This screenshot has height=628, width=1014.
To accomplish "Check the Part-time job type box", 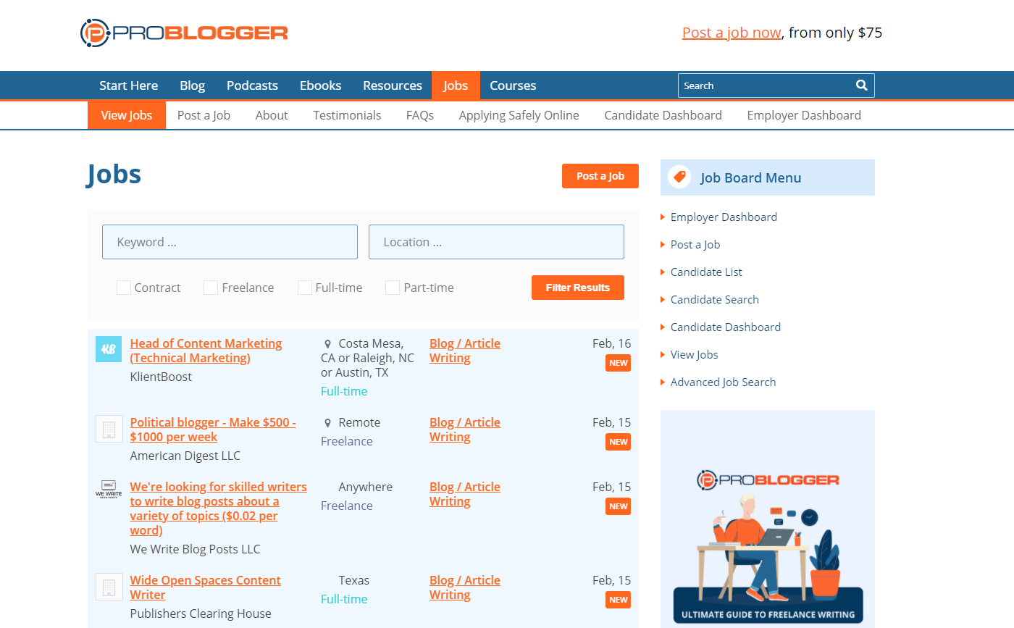I will point(393,288).
